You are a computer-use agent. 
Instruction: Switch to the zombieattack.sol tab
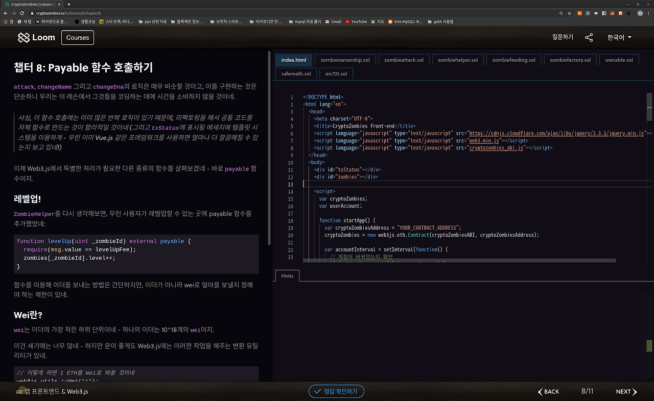tap(404, 60)
